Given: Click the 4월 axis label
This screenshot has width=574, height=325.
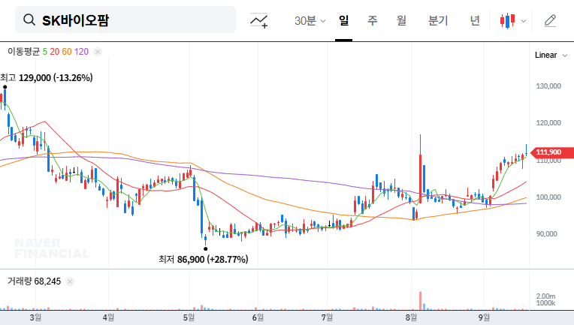Looking at the screenshot, I should click(x=108, y=317).
